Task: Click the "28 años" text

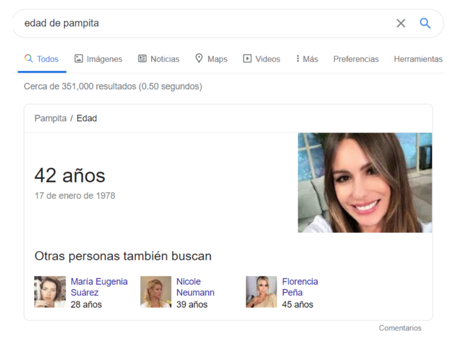Action: tap(86, 304)
